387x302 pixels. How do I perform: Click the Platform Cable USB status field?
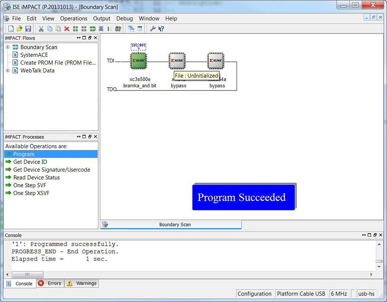(x=301, y=294)
